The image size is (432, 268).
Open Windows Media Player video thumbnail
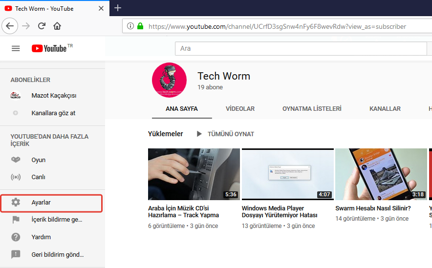(x=287, y=174)
